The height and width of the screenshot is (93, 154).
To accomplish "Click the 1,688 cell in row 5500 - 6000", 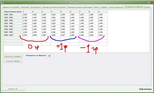I will pos(37,35).
